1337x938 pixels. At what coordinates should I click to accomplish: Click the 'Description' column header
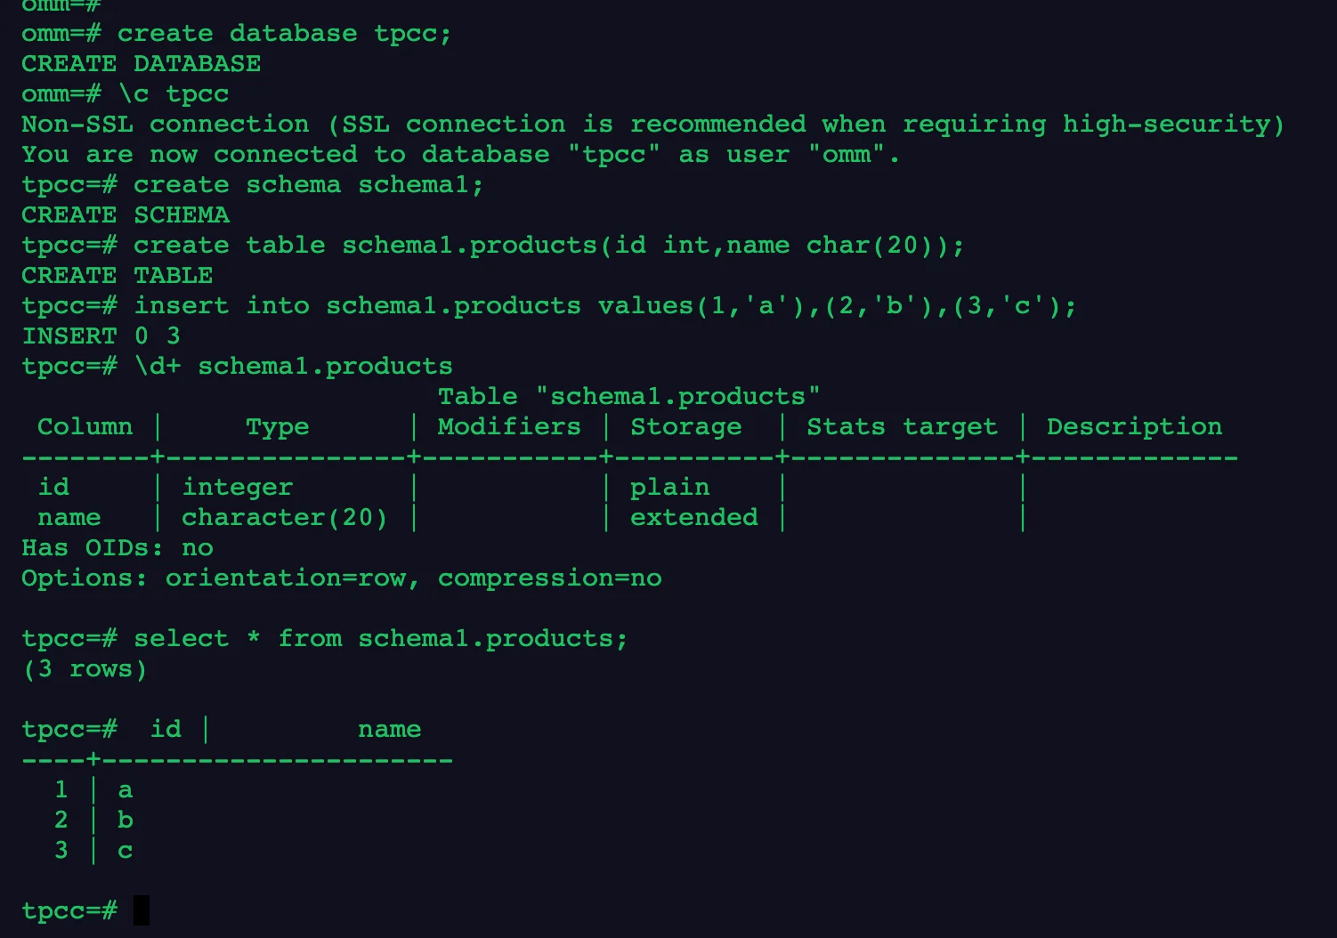click(x=1134, y=427)
